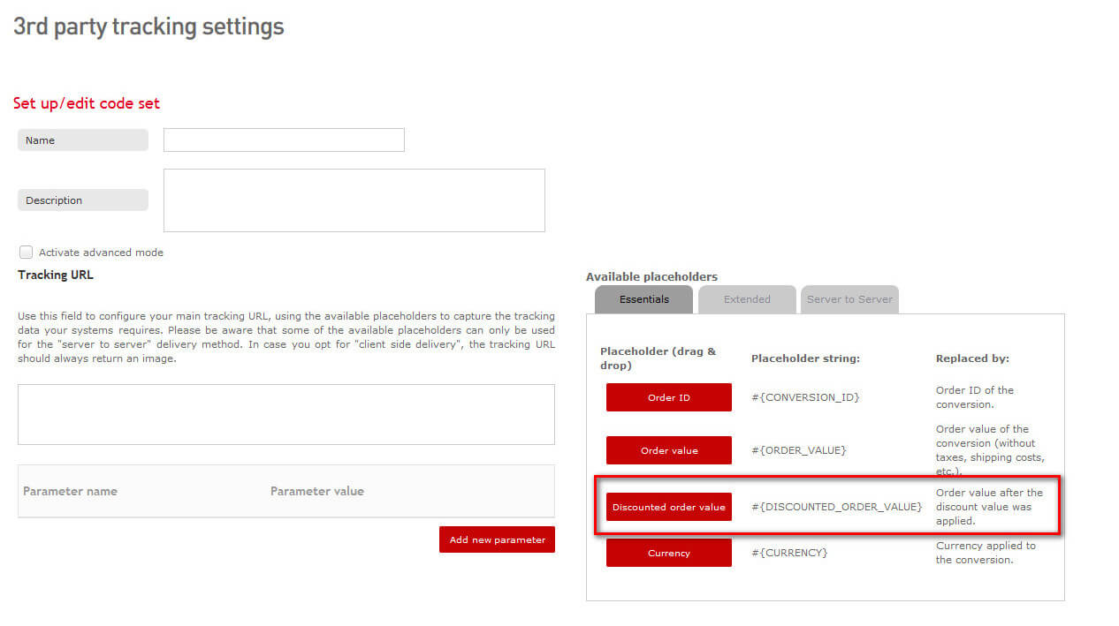This screenshot has width=1119, height=626.
Task: Select the Order value placeholder button
Action: (669, 450)
